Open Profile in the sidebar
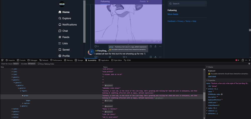The height and width of the screenshot is (119, 251). pos(64,56)
